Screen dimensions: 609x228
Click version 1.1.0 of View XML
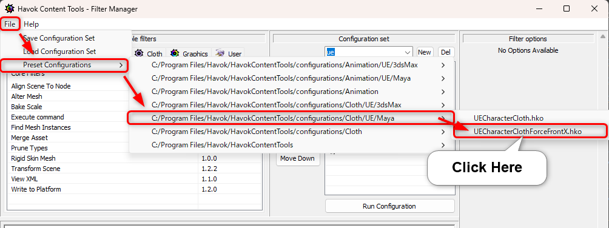pyautogui.click(x=209, y=179)
